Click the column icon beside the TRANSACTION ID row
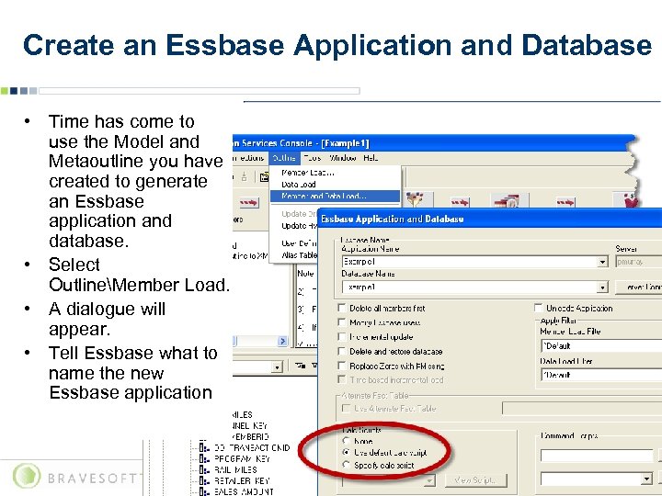 click(204, 448)
